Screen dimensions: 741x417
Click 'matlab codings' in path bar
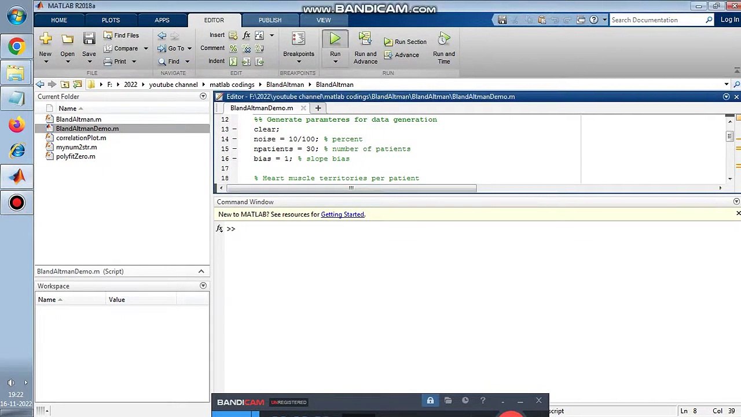pyautogui.click(x=232, y=85)
